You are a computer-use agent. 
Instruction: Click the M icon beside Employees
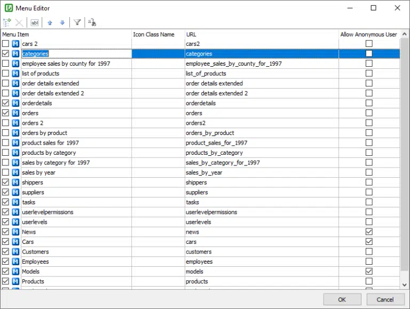click(x=15, y=262)
